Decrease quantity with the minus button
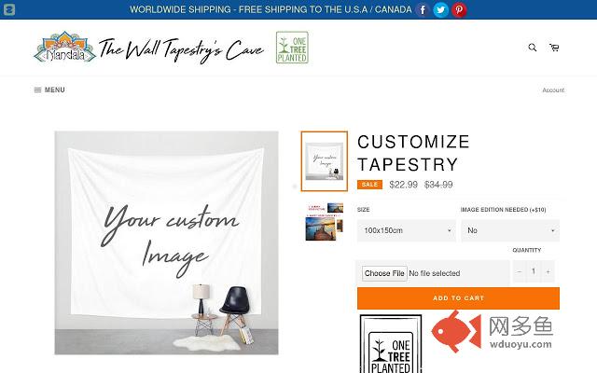Screen dimensions: 597x373 pyautogui.click(x=519, y=271)
